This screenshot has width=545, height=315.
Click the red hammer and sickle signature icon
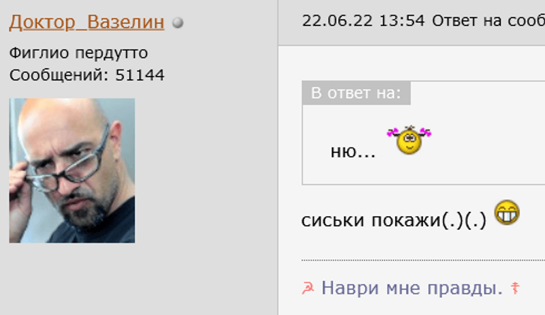[x=308, y=288]
